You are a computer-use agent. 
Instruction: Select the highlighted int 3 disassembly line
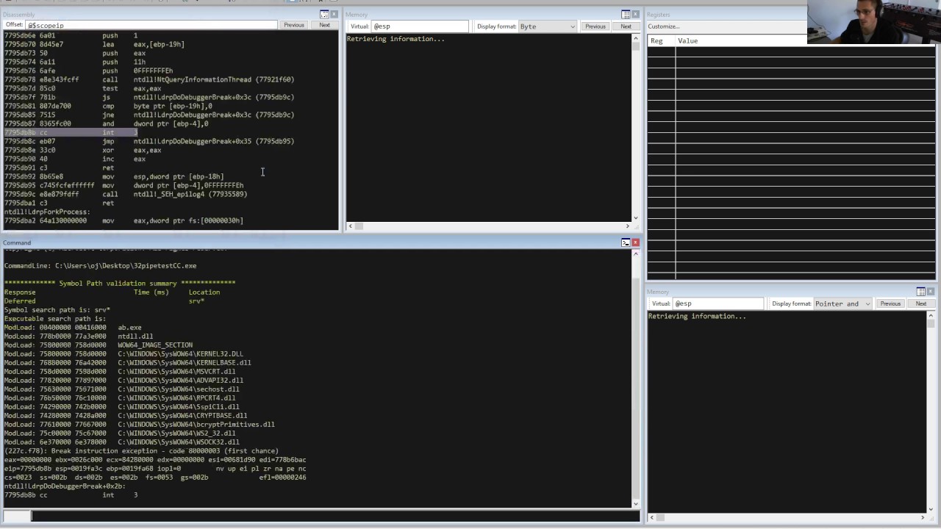pos(71,132)
